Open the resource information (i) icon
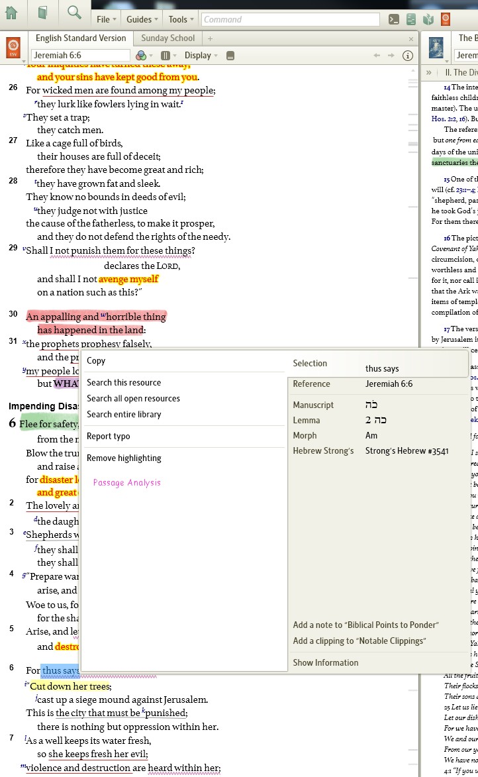This screenshot has width=478, height=777. (408, 56)
